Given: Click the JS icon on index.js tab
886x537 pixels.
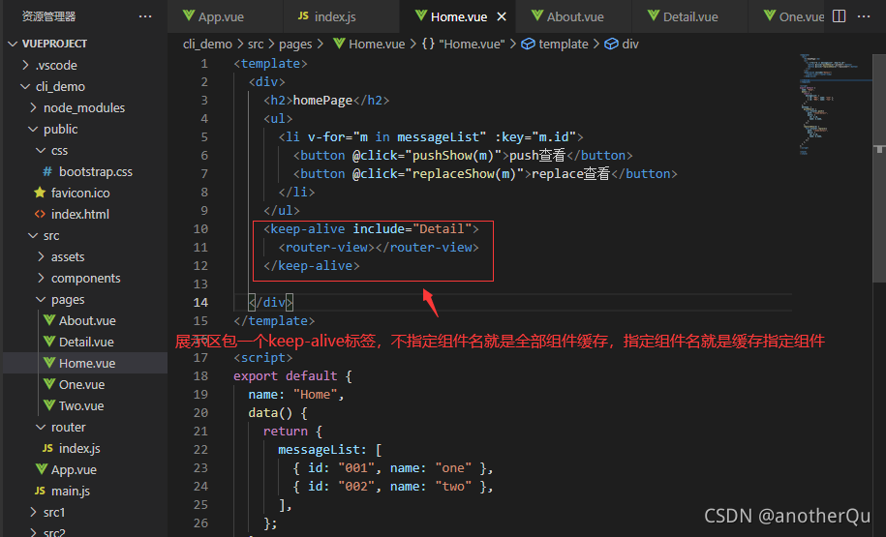Looking at the screenshot, I should (303, 15).
